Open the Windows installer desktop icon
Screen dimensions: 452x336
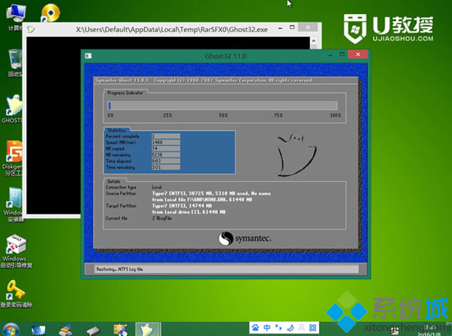tap(14, 204)
